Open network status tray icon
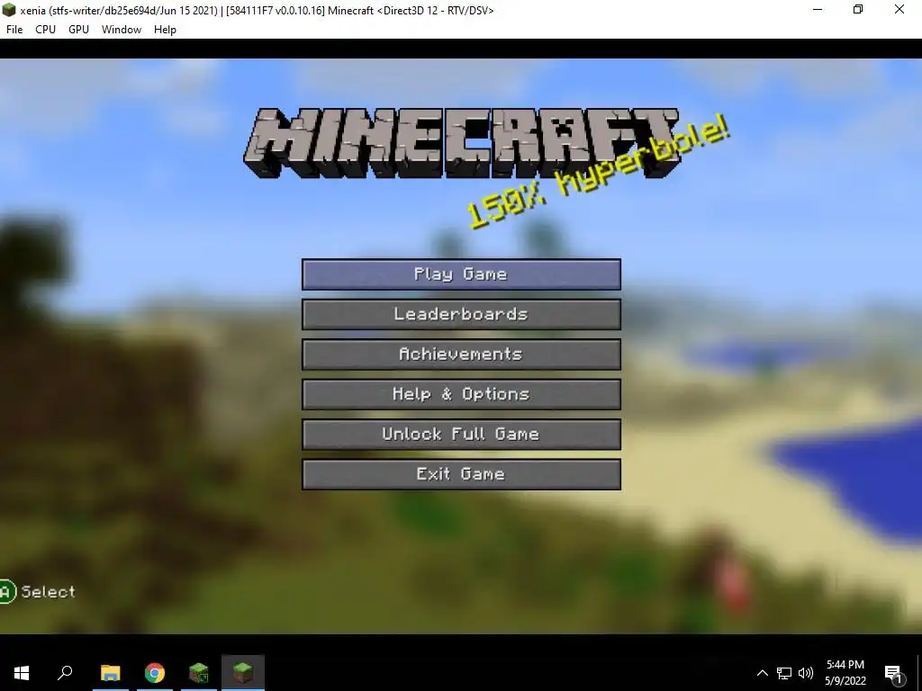Viewport: 922px width, 691px height. (x=784, y=673)
